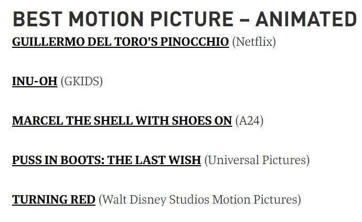Click the A24 distributor label
This screenshot has height=222, width=362.
249,121
